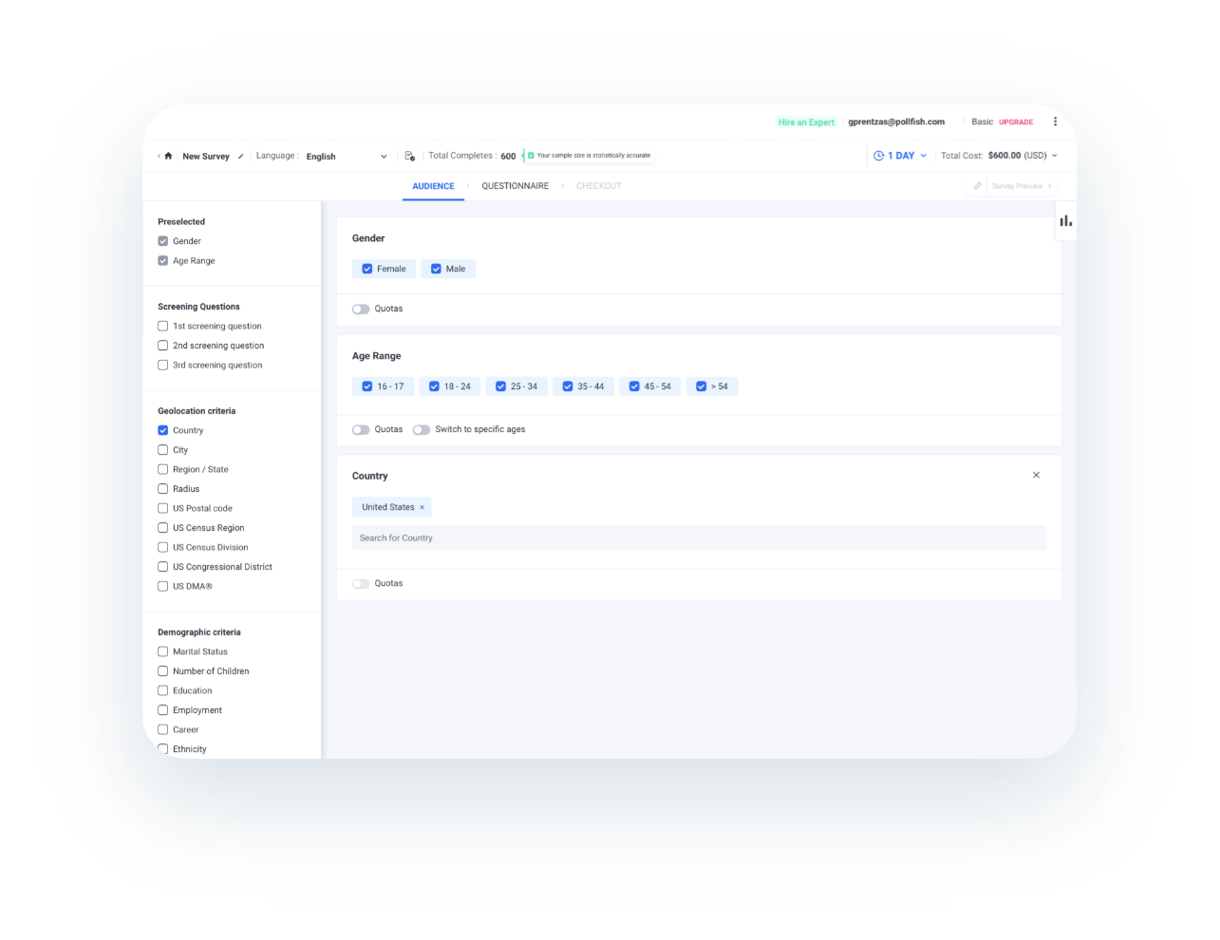
Task: Click the home icon in the top bar
Action: coord(168,156)
